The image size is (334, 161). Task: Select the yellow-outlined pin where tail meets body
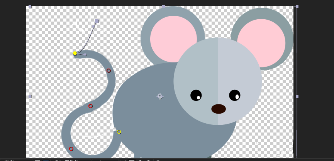pos(119,132)
